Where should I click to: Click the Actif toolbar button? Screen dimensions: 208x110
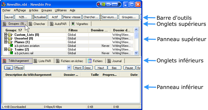(x=55, y=17)
